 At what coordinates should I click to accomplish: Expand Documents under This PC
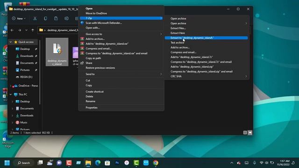[x=13, y=109]
